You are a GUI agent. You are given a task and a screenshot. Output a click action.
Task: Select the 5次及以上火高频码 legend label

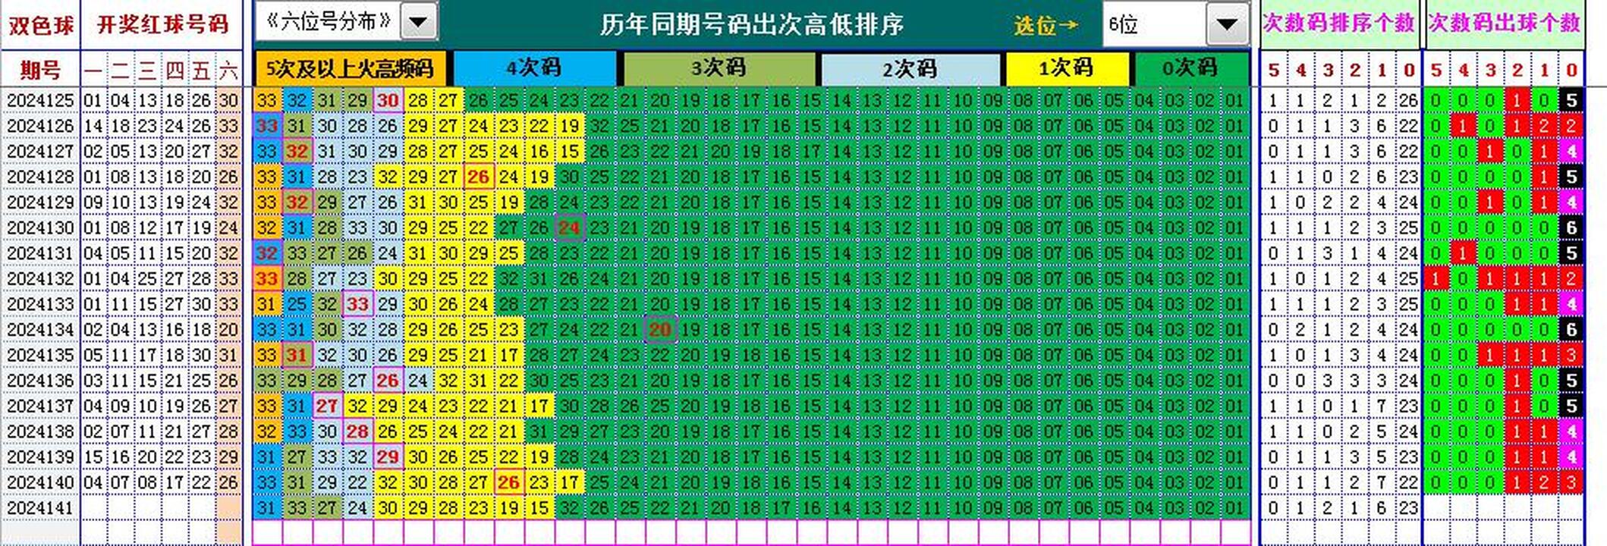351,69
